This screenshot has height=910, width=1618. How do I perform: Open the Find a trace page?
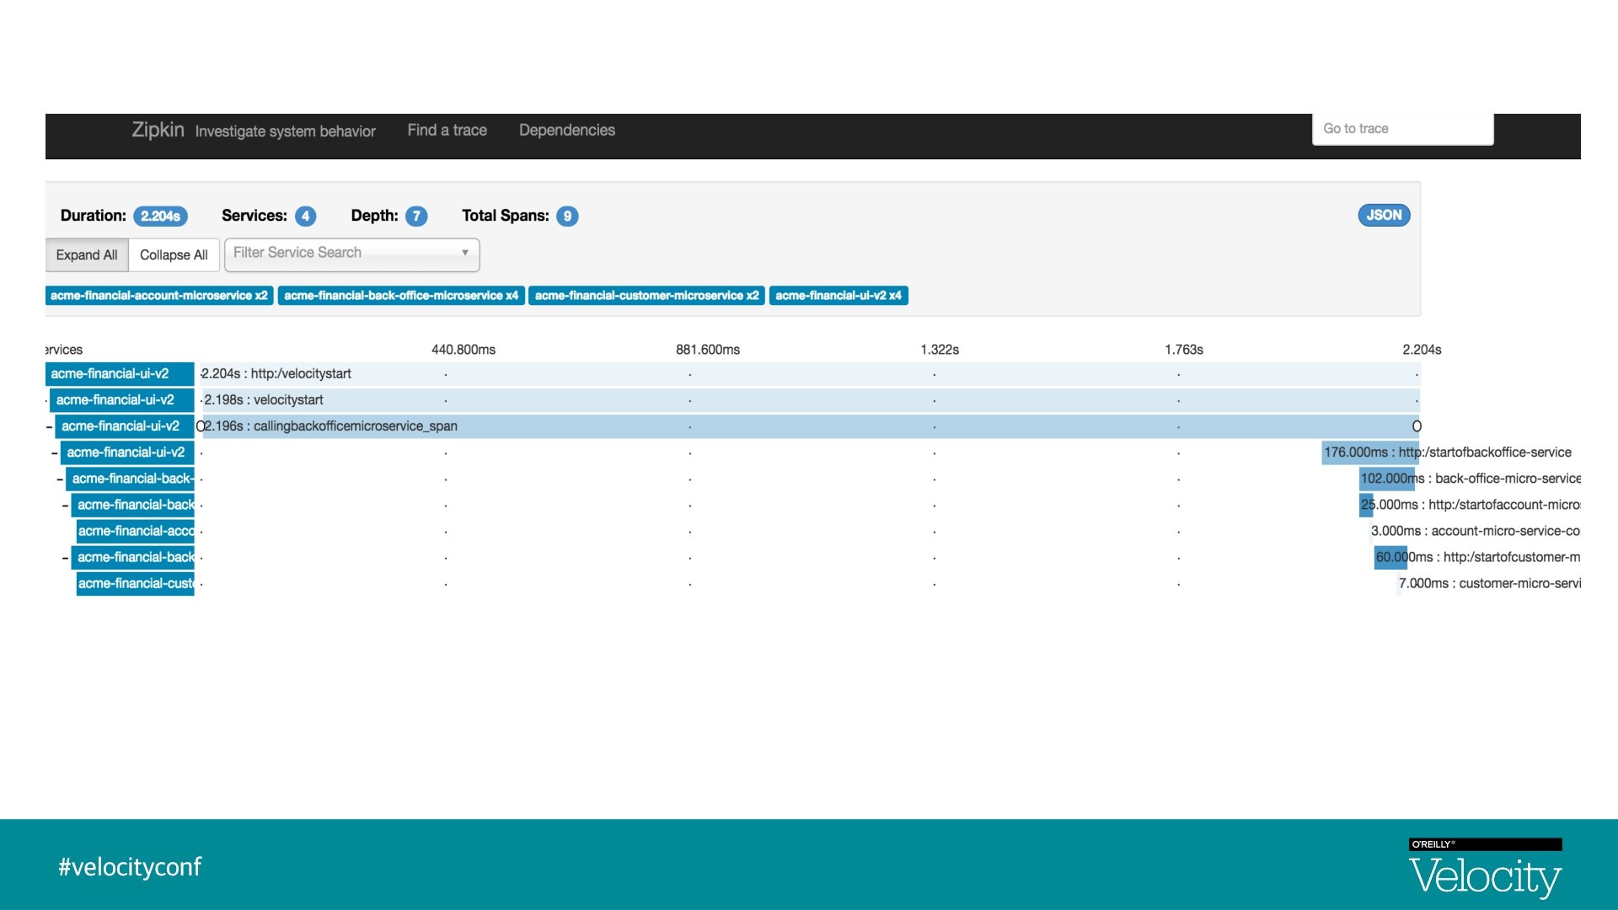pos(447,130)
